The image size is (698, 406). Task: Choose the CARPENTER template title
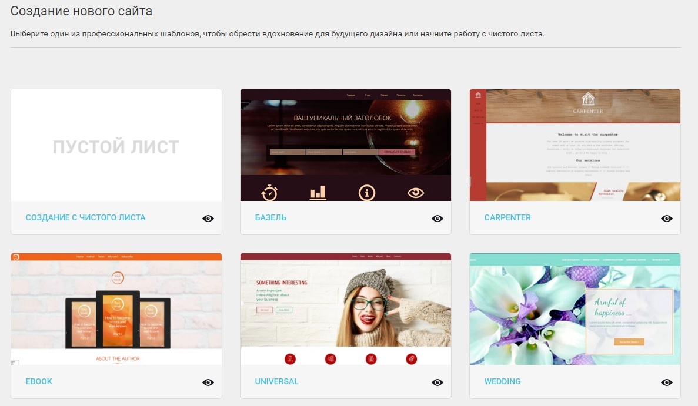(x=507, y=217)
